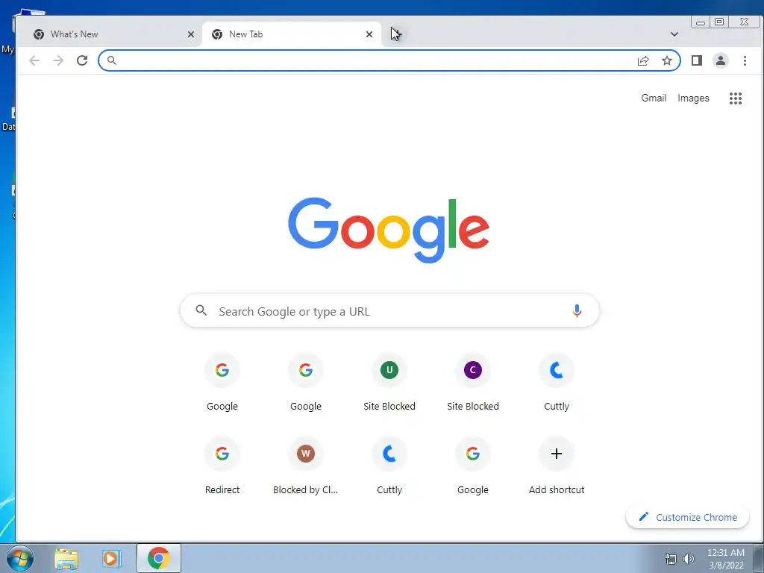Minimize the Chrome window

coord(700,22)
